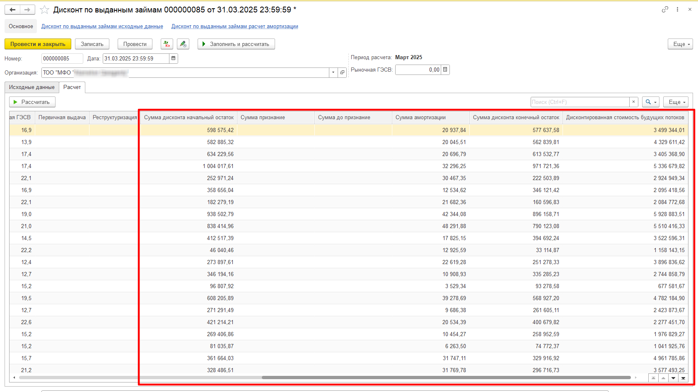Copy link using the chain icon
This screenshot has height=392, width=698.
point(665,9)
